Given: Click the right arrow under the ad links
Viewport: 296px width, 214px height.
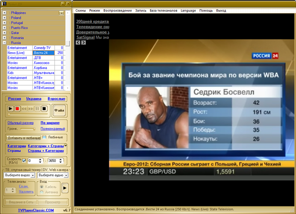Looking at the screenshot, I should (83, 42).
